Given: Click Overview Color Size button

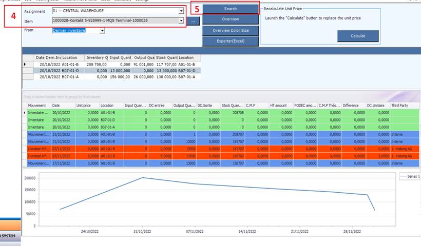Looking at the screenshot, I should pyautogui.click(x=231, y=31).
